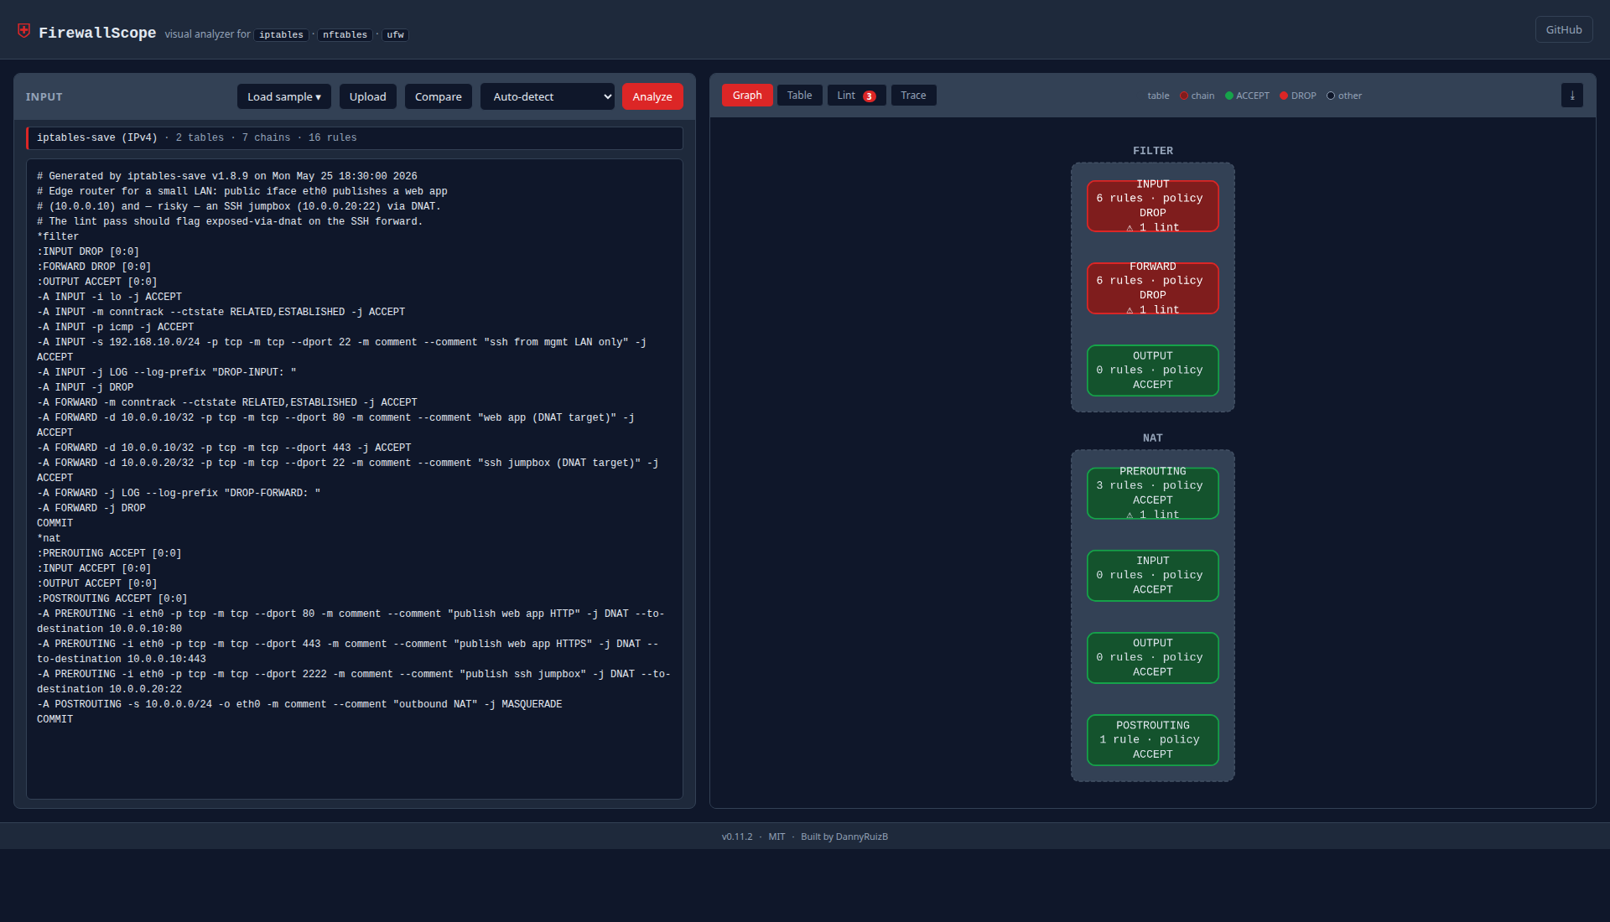The width and height of the screenshot is (1610, 922).
Task: Click the Compare button
Action: click(x=439, y=96)
